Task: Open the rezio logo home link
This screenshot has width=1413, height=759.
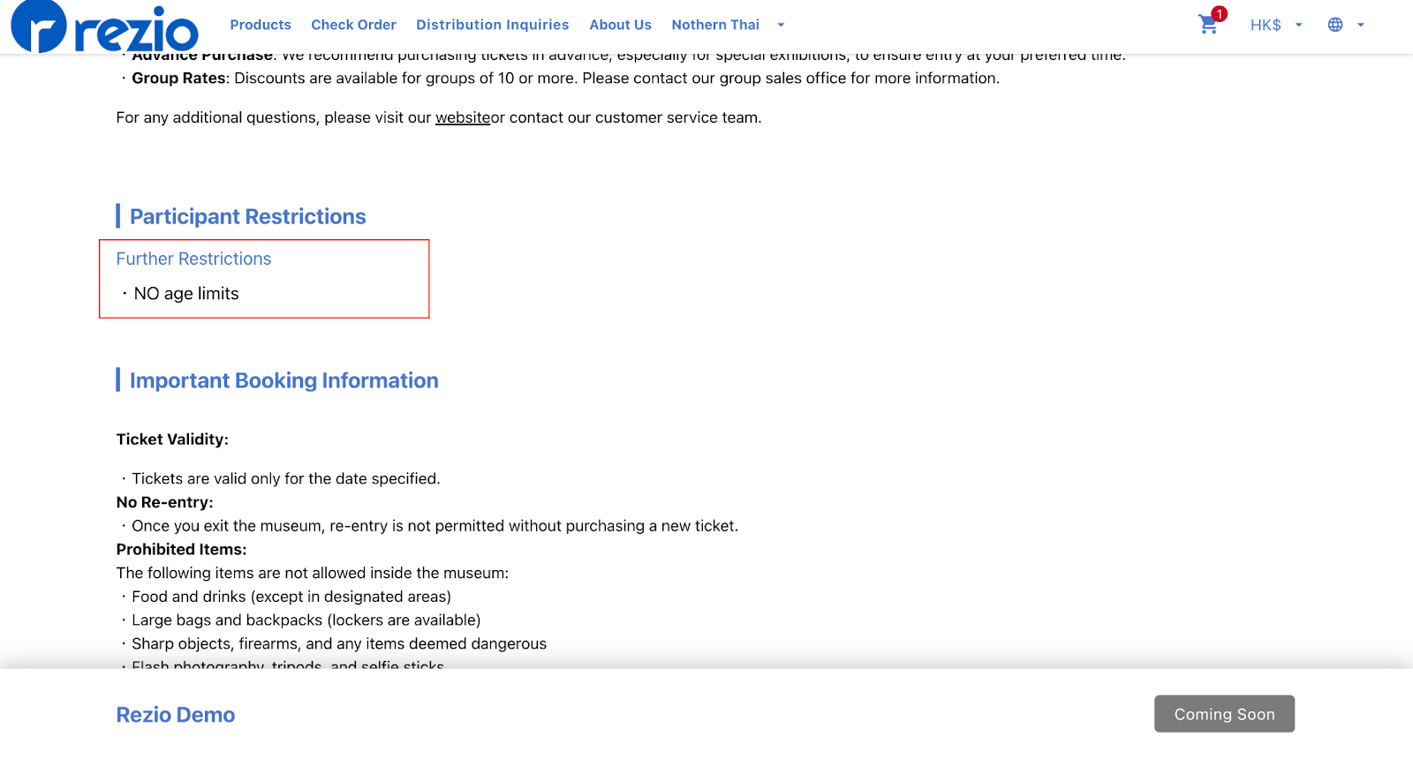Action: click(x=104, y=26)
